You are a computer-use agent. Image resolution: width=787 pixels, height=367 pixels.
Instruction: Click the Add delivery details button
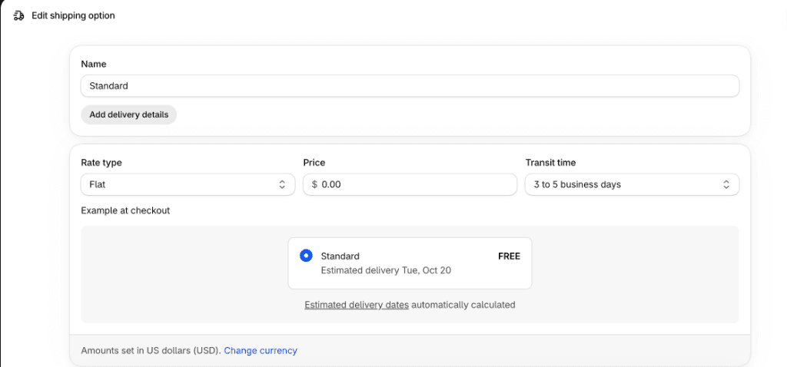point(128,115)
